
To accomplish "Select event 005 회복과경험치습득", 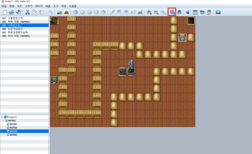I will point(24,32).
